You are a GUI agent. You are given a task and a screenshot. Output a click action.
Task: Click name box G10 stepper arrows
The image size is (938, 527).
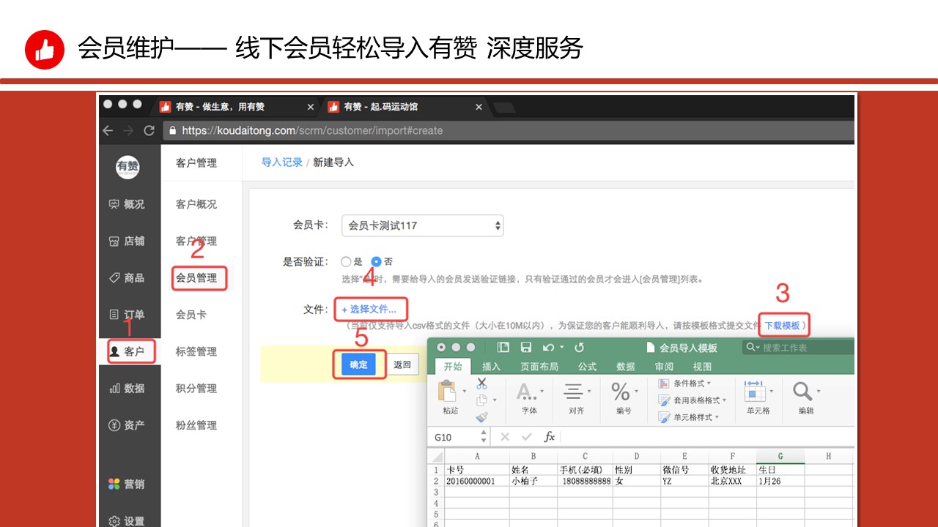[x=484, y=437]
